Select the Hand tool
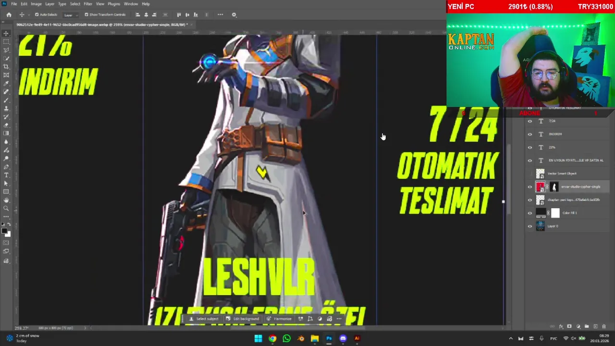 tap(6, 200)
